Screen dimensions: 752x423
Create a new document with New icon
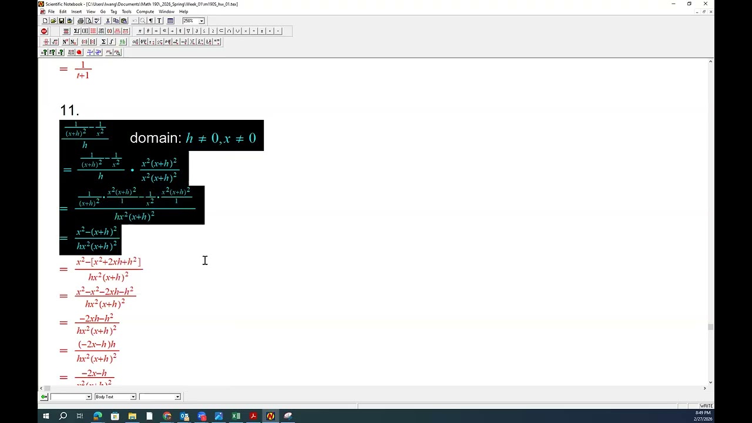pos(45,21)
